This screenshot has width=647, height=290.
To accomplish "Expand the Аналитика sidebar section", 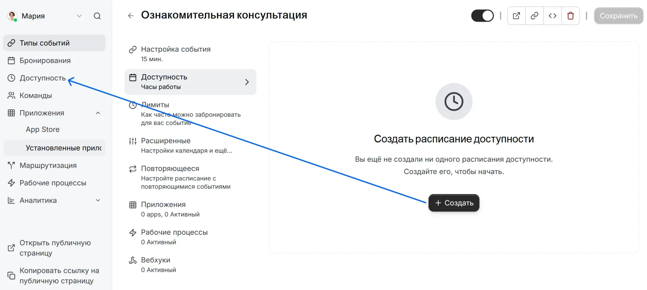I will 98,200.
